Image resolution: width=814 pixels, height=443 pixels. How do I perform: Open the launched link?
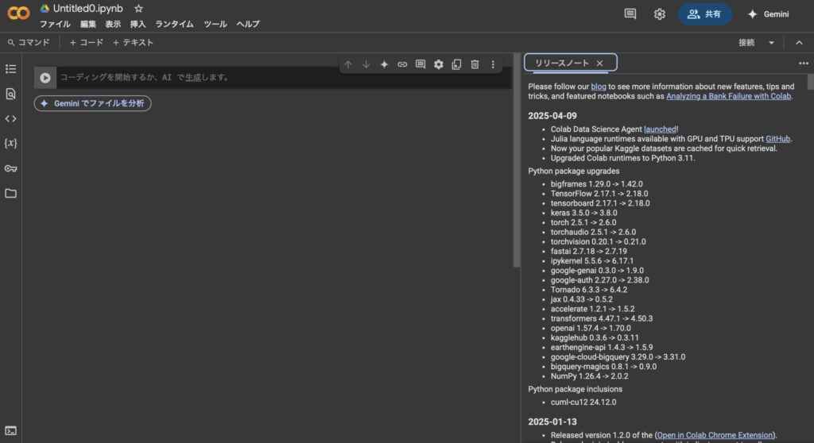point(660,129)
